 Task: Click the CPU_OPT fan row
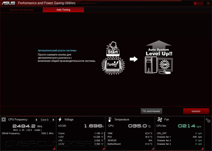point(179,133)
